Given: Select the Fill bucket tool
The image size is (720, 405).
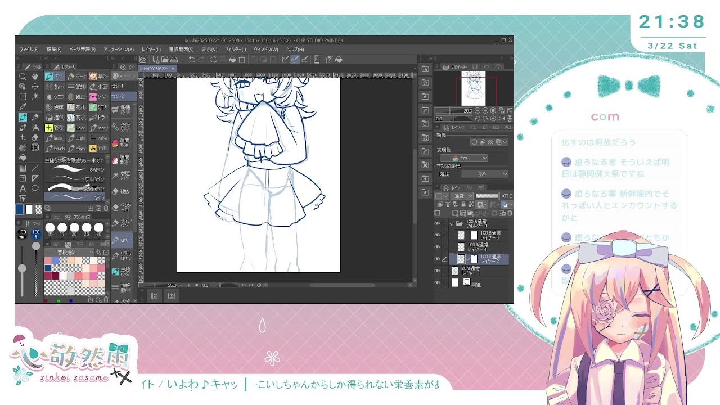Looking at the screenshot, I should tap(22, 158).
